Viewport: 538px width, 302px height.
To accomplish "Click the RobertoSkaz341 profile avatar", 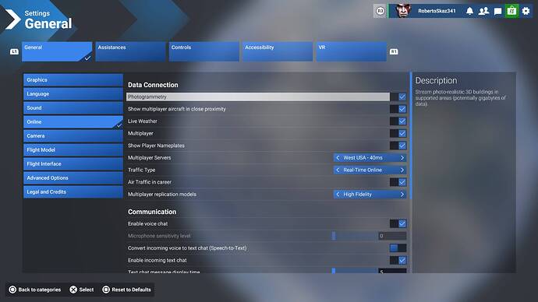I will [402, 11].
